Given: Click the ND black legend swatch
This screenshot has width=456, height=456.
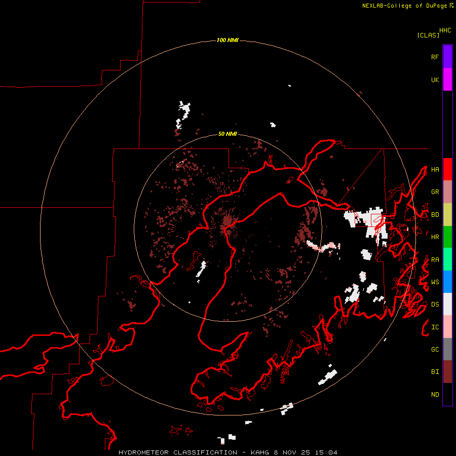Looking at the screenshot, I should [x=447, y=394].
